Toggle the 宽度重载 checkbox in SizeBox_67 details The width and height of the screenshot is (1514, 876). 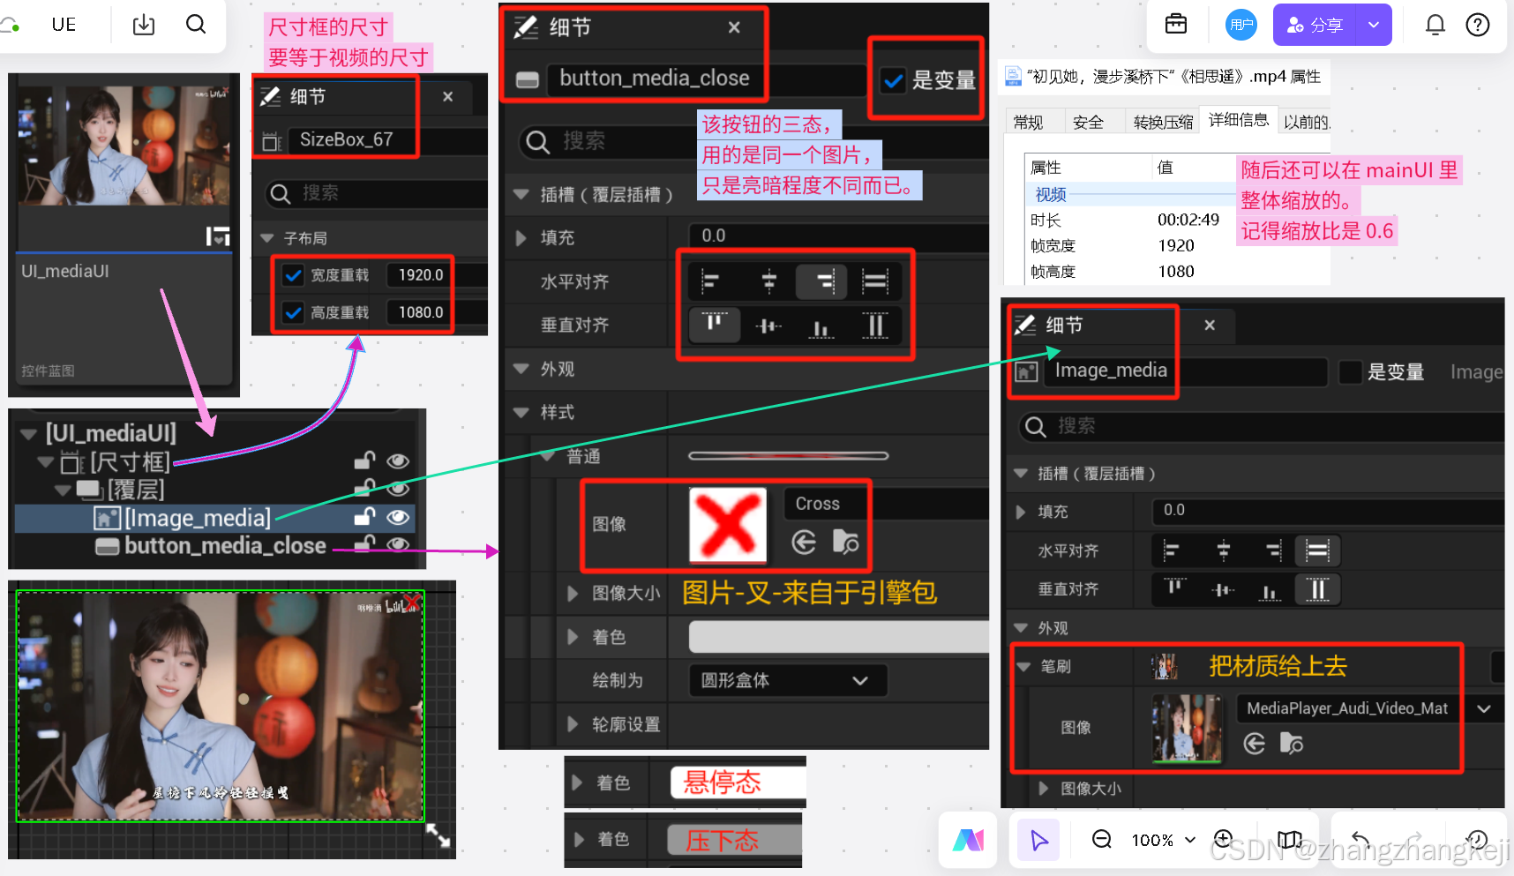coord(292,274)
